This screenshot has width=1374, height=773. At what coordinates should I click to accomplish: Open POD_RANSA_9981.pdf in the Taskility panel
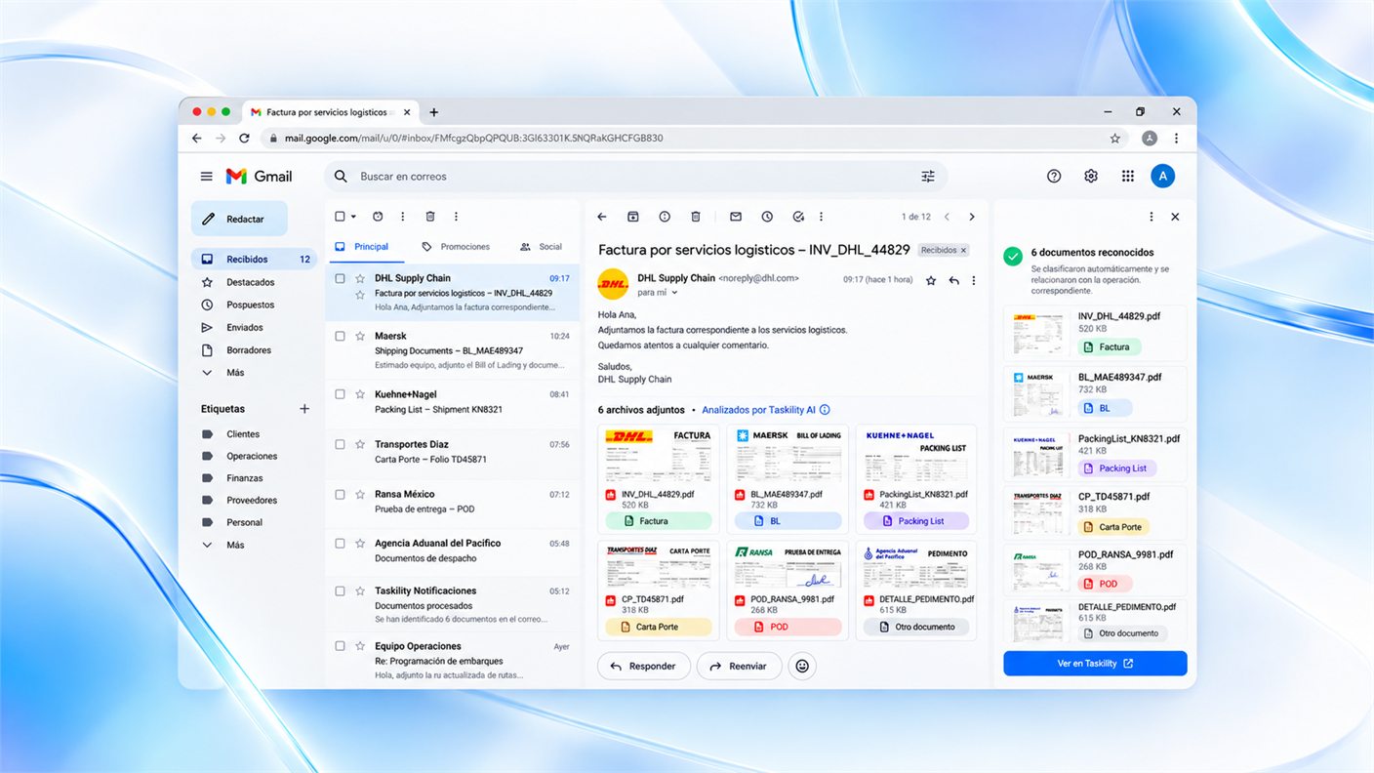tap(1095, 570)
